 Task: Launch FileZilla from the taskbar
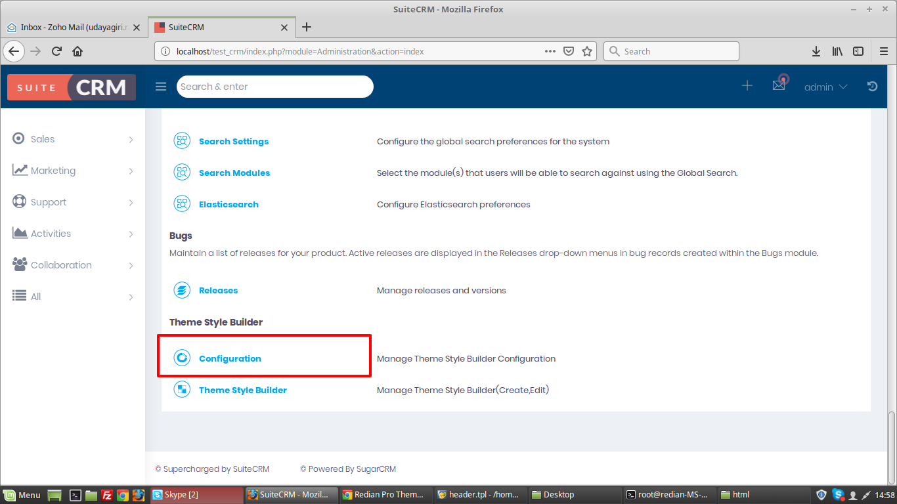106,495
